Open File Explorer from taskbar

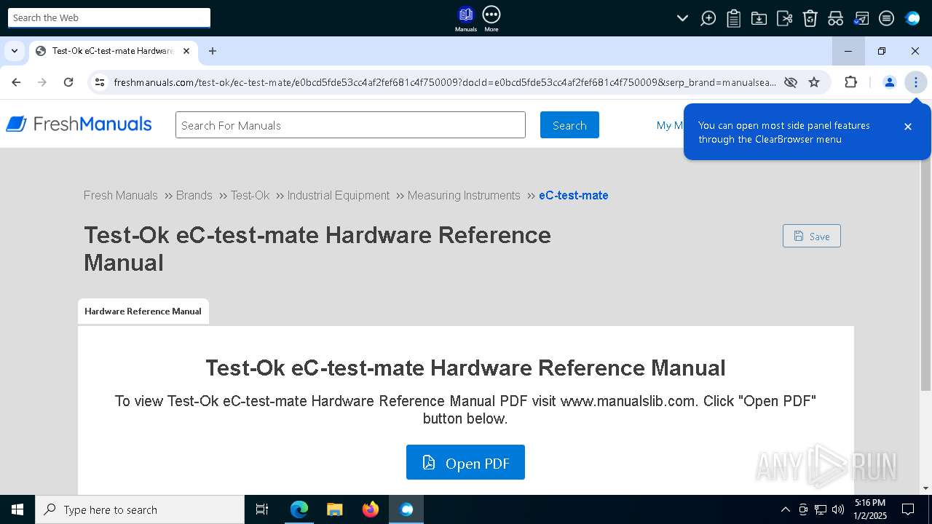(x=334, y=509)
